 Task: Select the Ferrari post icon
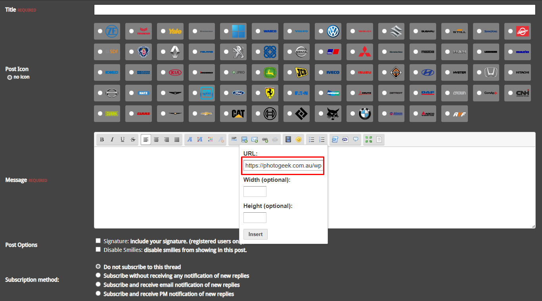[x=258, y=93]
